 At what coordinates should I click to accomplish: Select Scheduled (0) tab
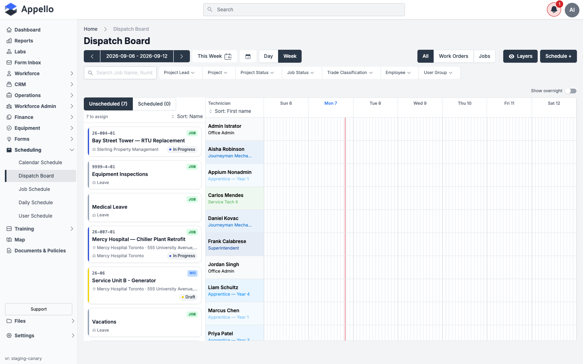click(154, 104)
